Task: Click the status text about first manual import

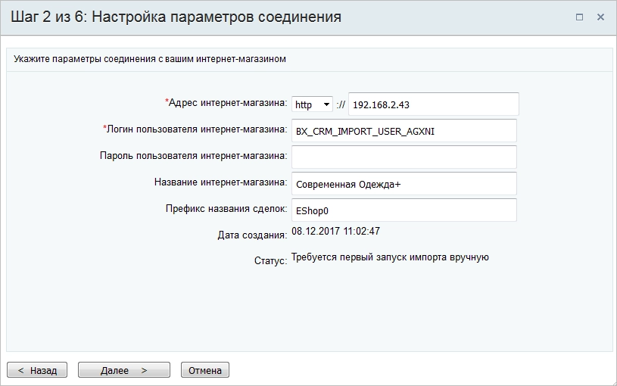Action: (390, 257)
